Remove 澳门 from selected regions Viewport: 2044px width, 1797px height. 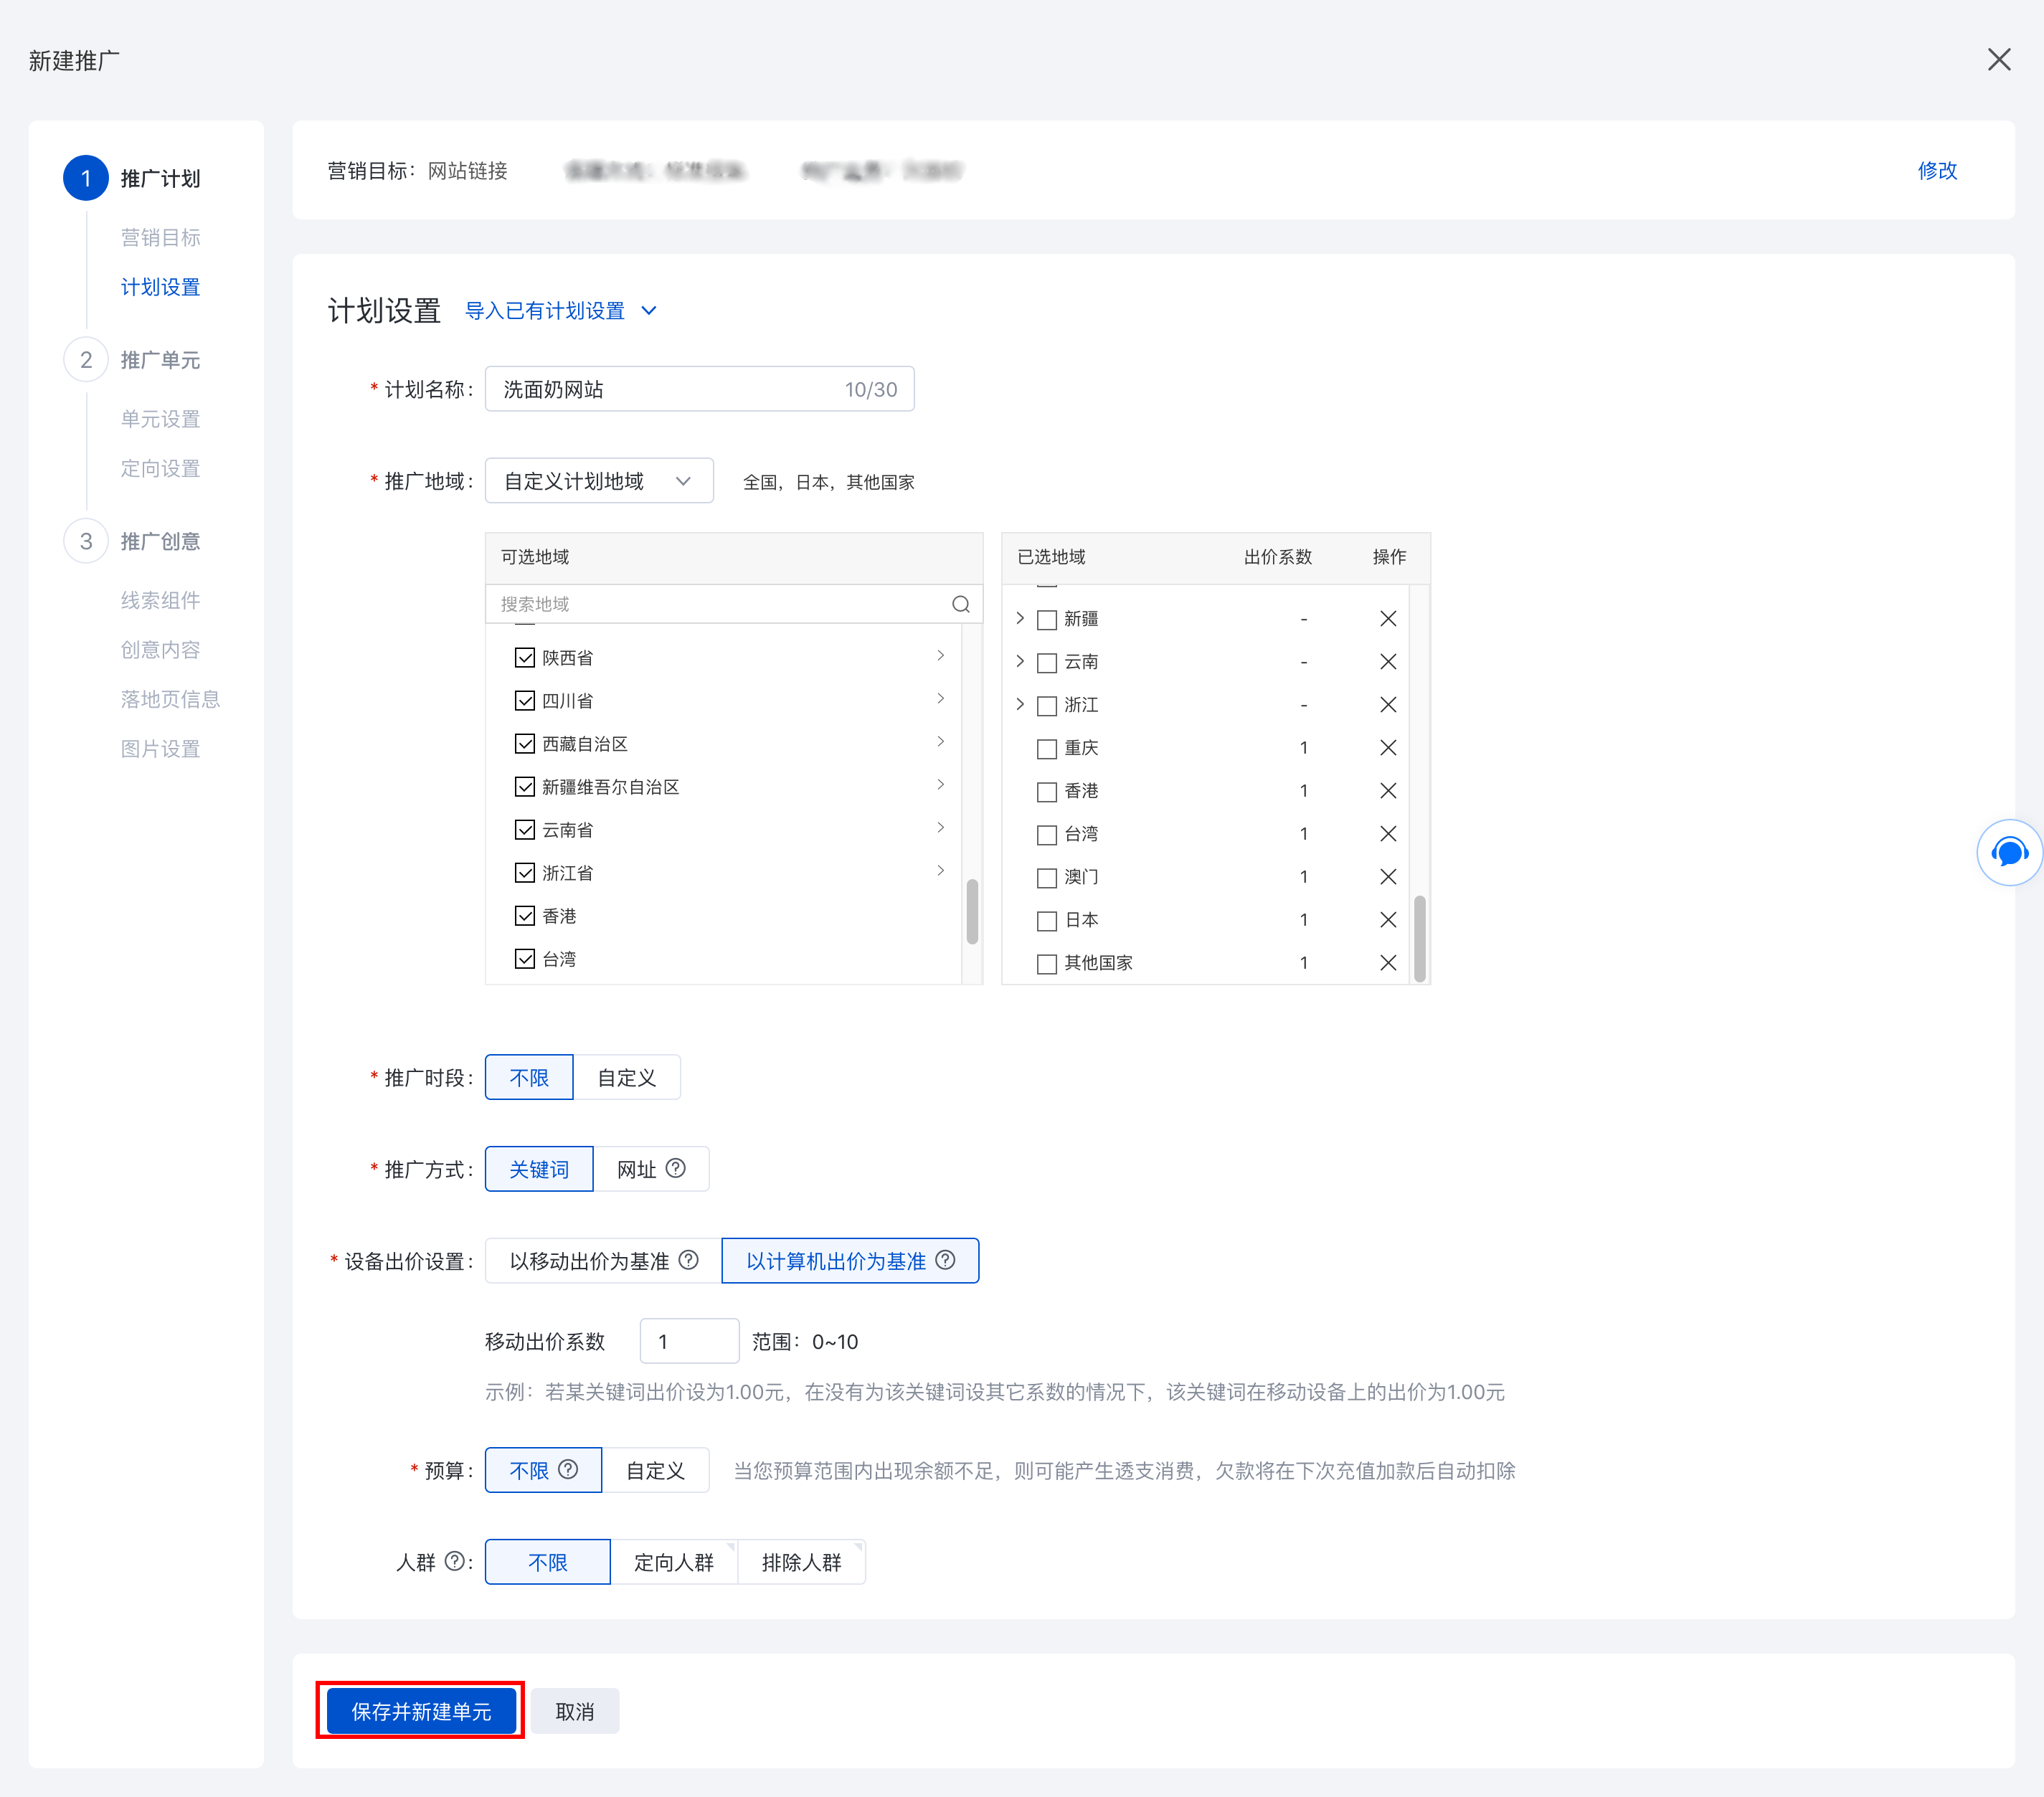(1388, 877)
